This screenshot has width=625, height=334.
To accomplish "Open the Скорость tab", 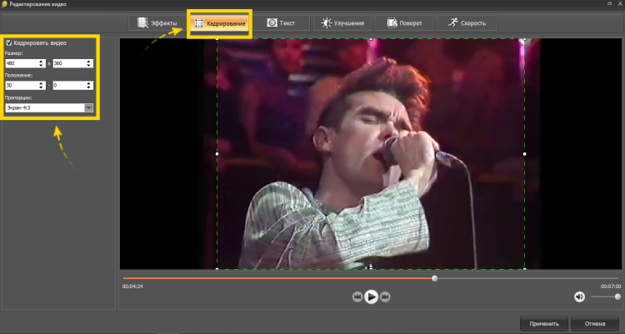I will 467,23.
